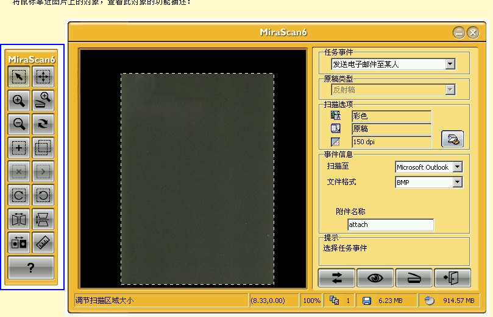Image resolution: width=493 pixels, height=317 pixels.
Task: Click the zoom out magnifier tool
Action: 19,124
